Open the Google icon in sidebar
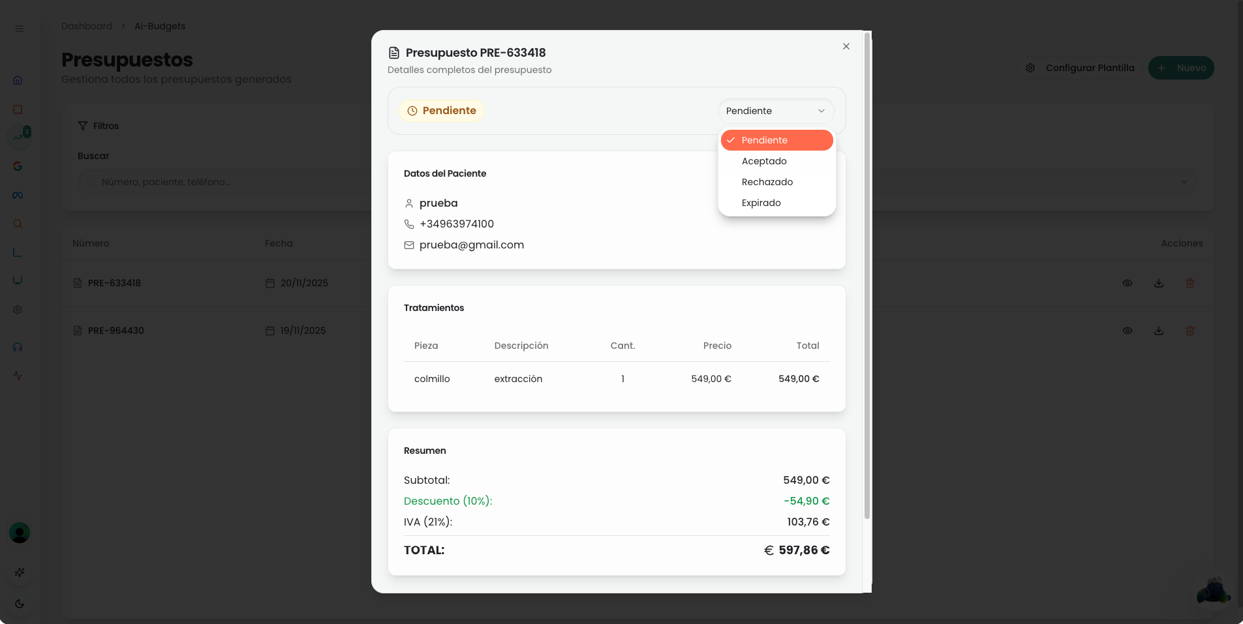 pos(18,166)
